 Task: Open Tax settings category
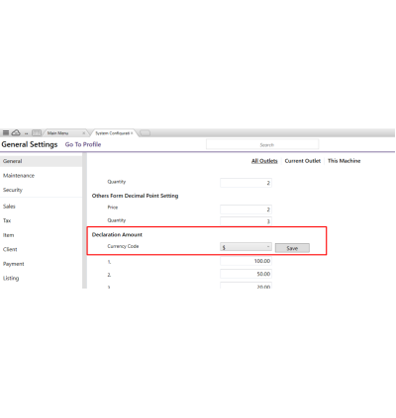pyautogui.click(x=7, y=220)
